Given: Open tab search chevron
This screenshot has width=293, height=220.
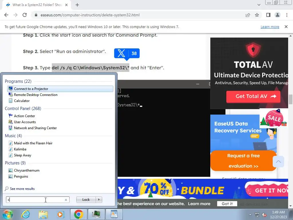Looking at the screenshot, I should 259,5.
